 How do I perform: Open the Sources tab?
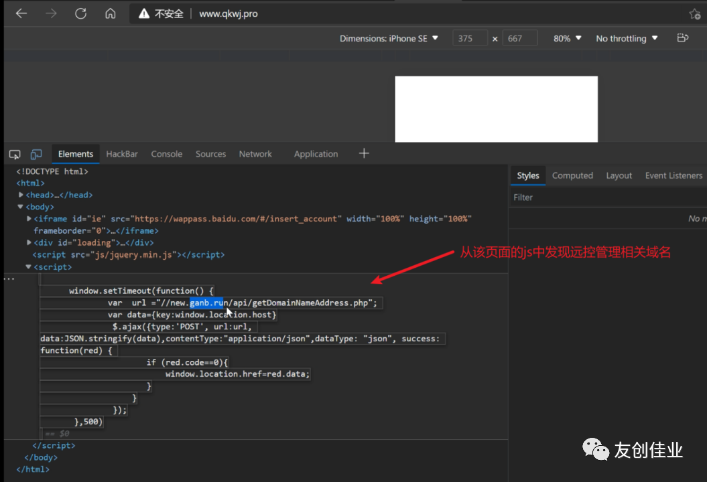(x=210, y=154)
